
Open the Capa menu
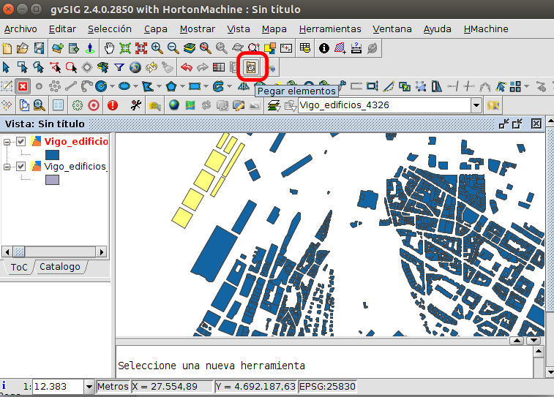155,29
